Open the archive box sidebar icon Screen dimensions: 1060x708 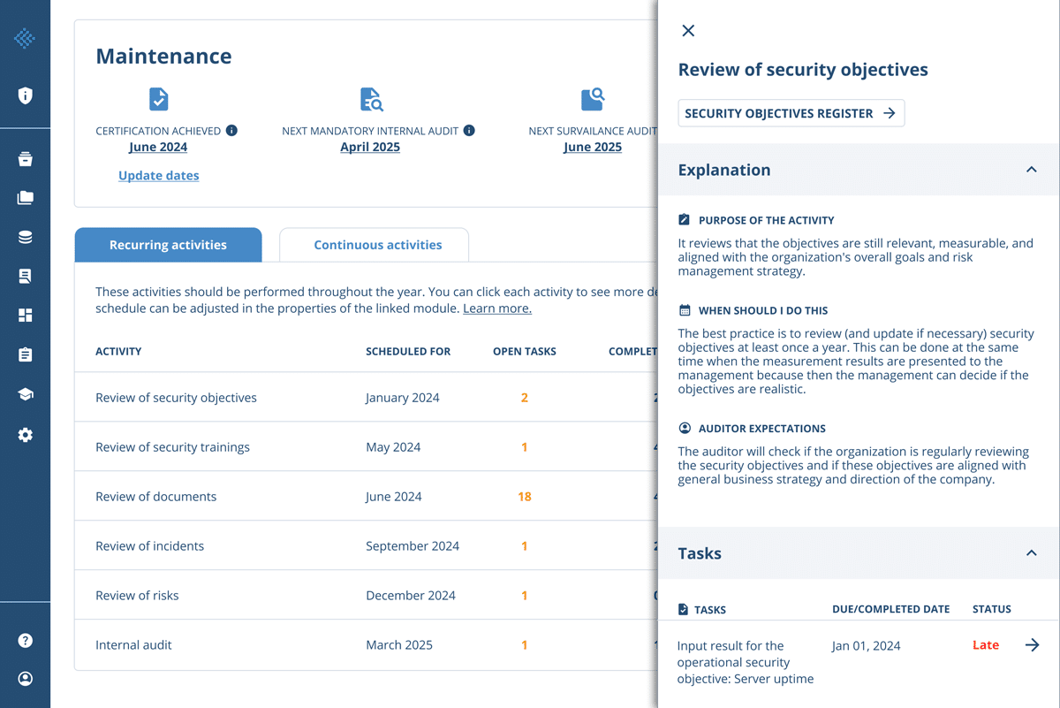click(25, 159)
